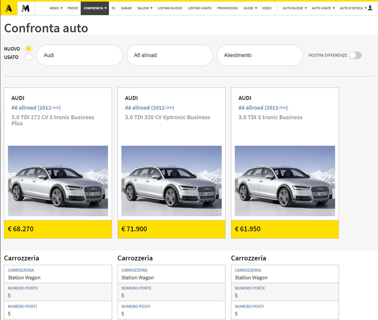Expand the Auto d'Epoca menu

click(x=353, y=8)
